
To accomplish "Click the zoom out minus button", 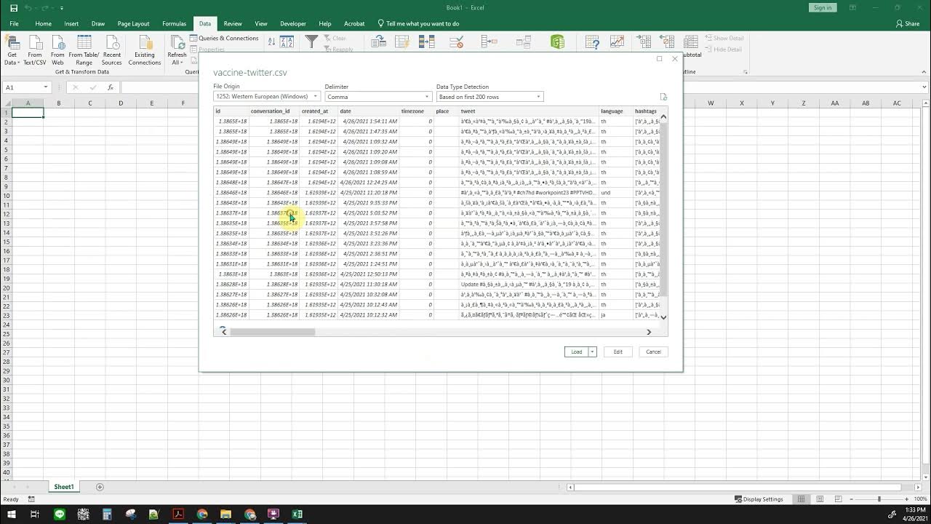I will (852, 499).
